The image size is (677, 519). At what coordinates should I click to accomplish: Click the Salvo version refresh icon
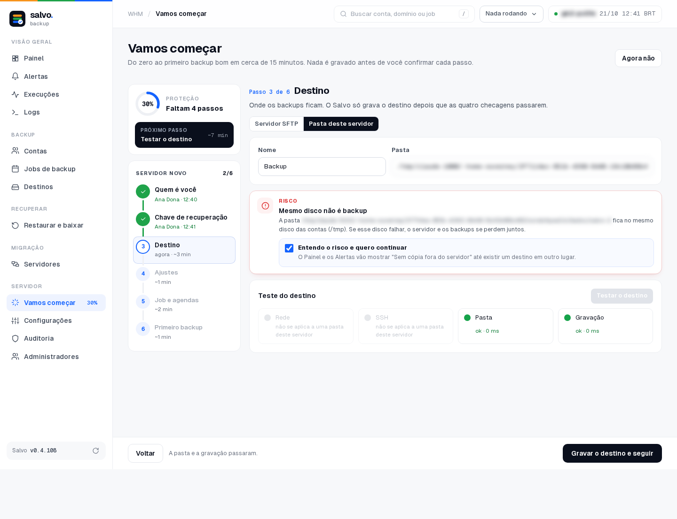pos(95,450)
